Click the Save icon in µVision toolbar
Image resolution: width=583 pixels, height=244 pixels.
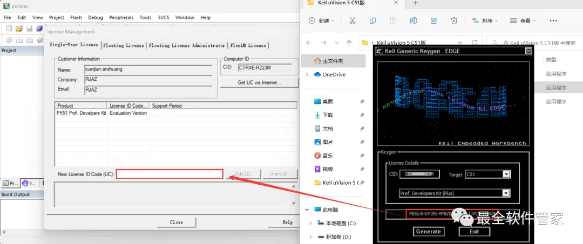[29, 29]
